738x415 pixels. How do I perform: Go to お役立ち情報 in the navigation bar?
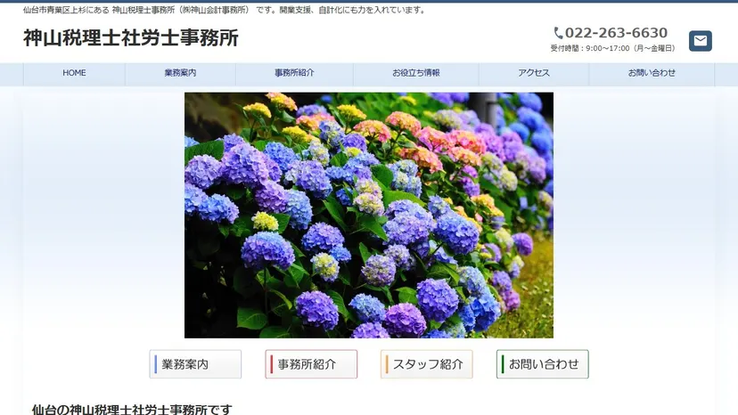(x=416, y=73)
